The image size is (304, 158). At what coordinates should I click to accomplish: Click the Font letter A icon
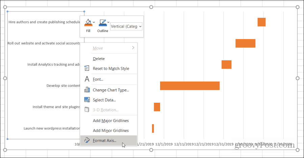point(87,79)
